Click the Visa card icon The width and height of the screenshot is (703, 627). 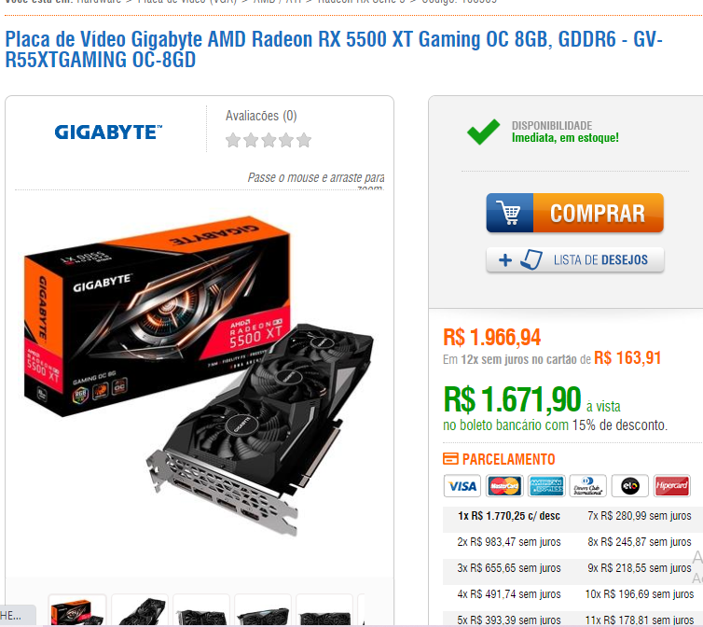coord(462,486)
